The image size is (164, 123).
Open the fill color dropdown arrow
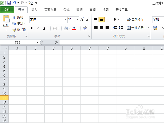69,28
